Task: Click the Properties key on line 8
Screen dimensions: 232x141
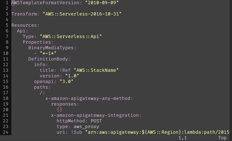Action: (x=37, y=42)
